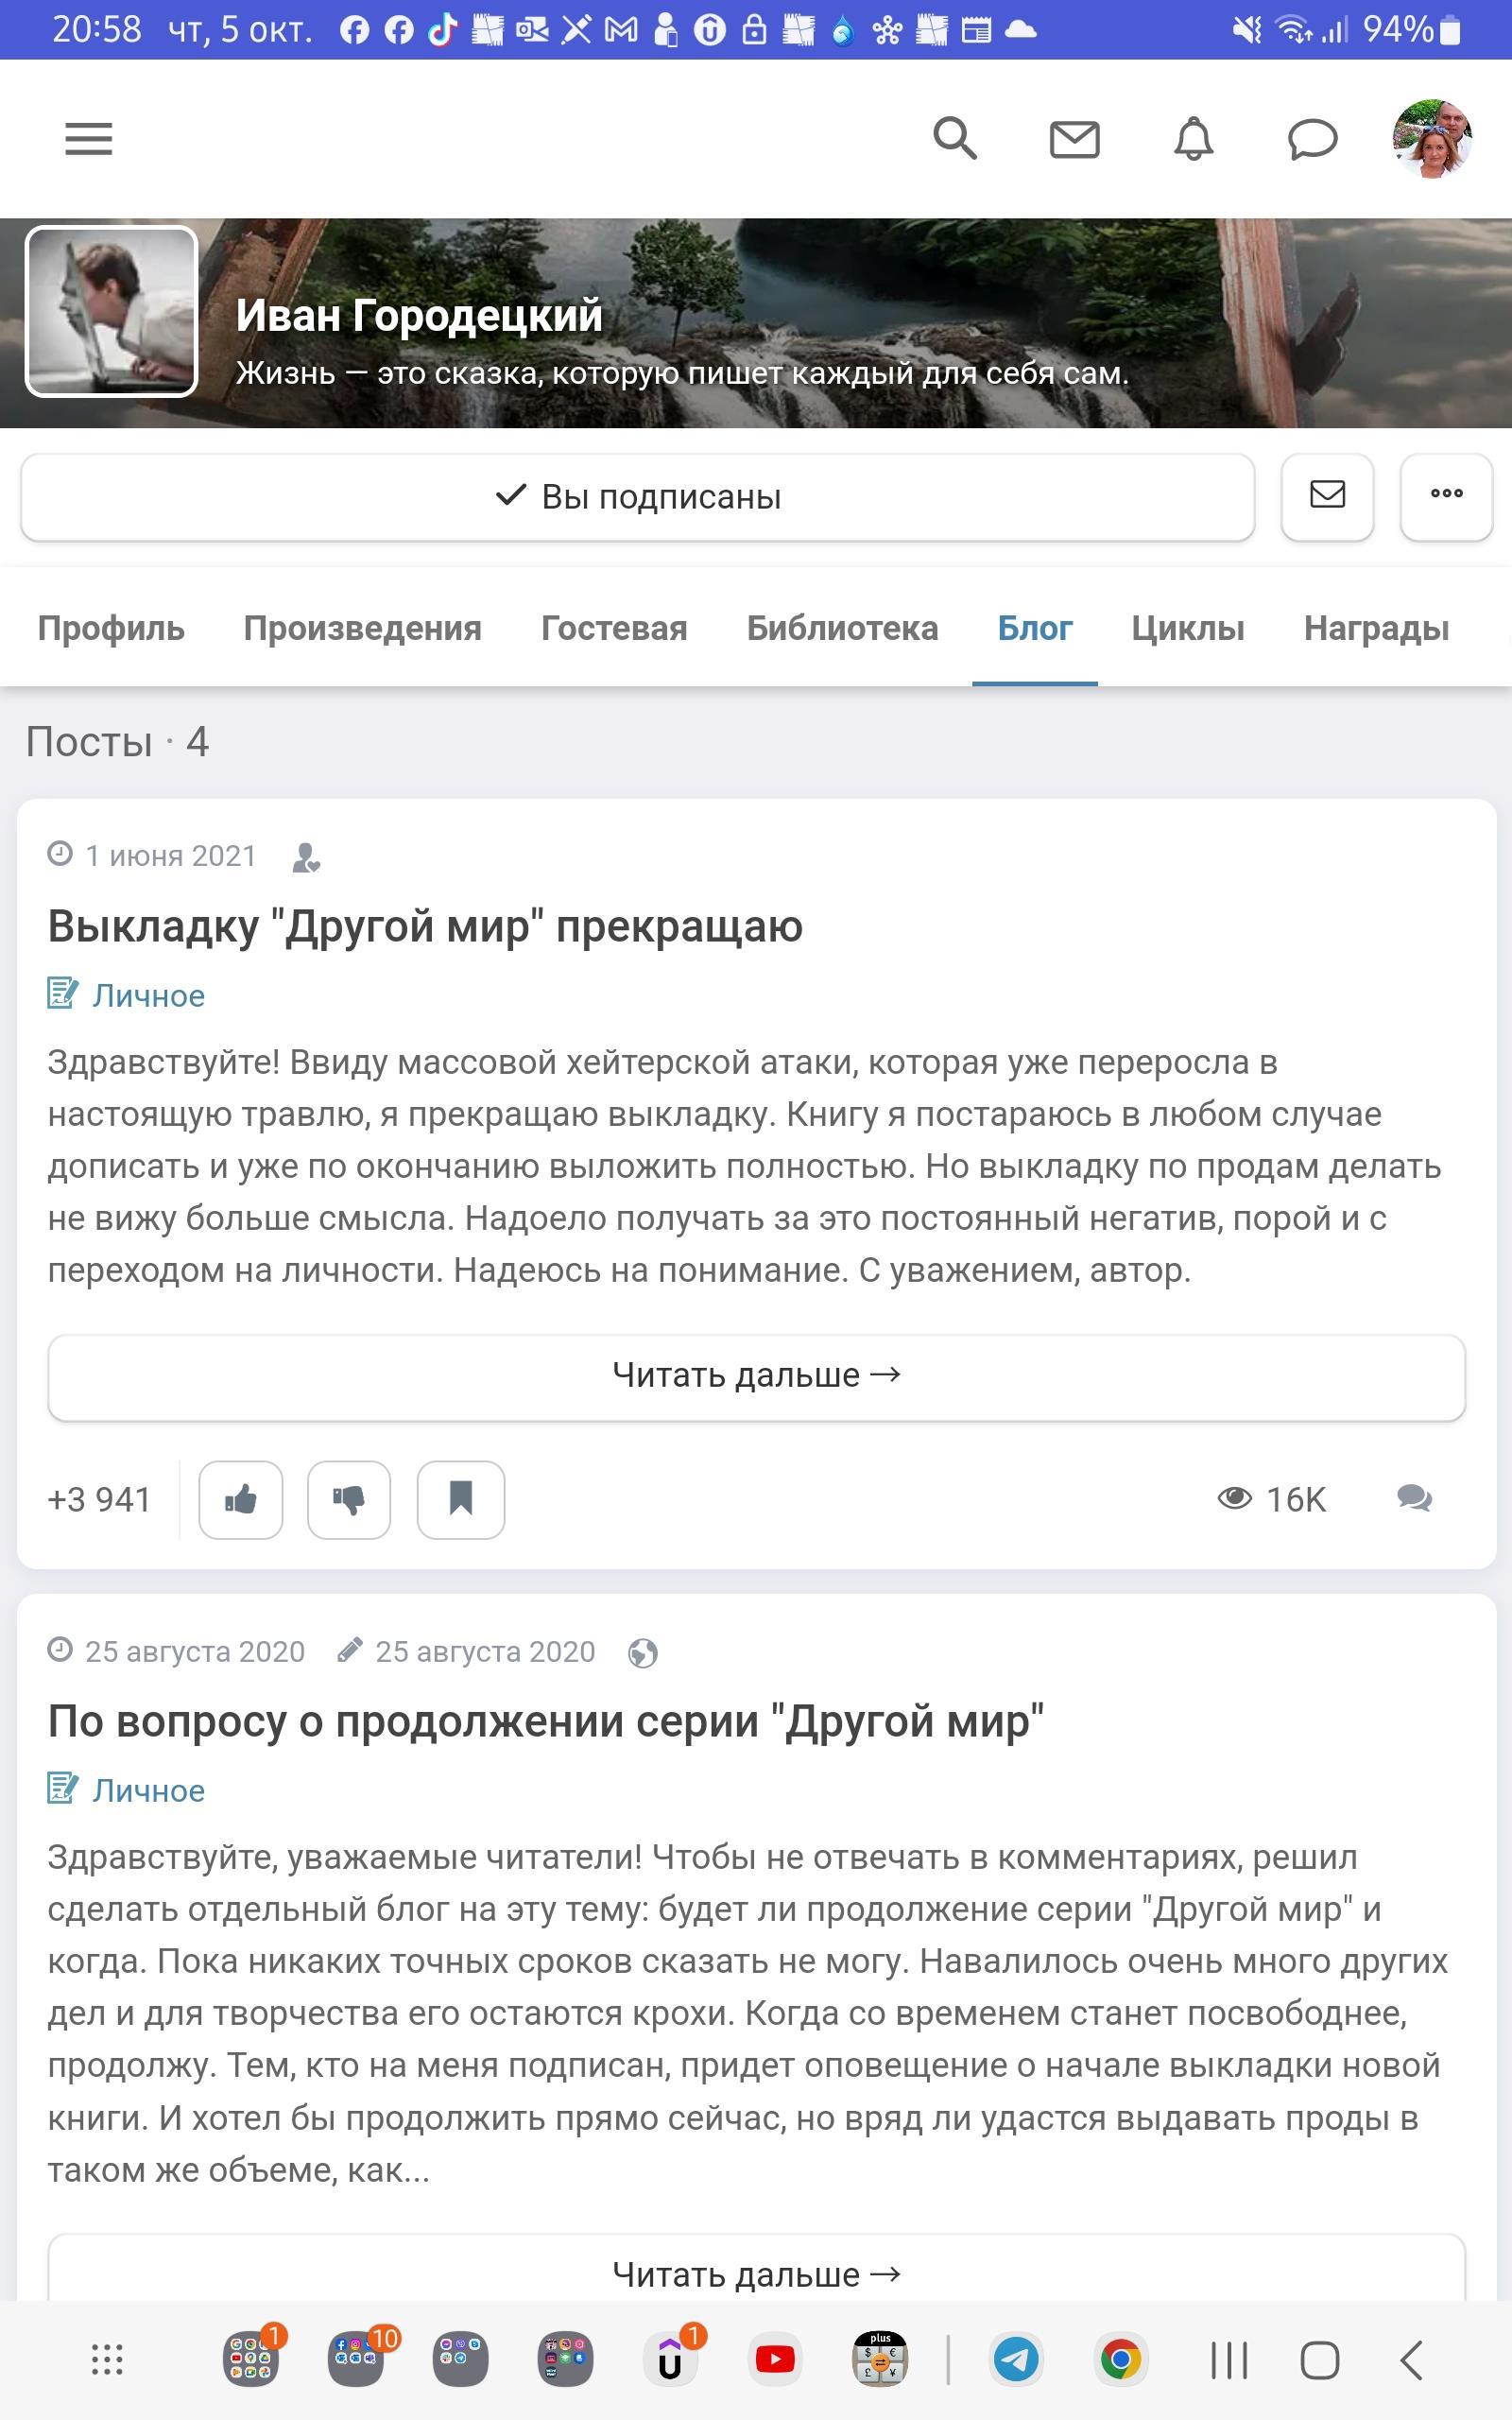Tap the Android back button

pyautogui.click(x=1411, y=2360)
